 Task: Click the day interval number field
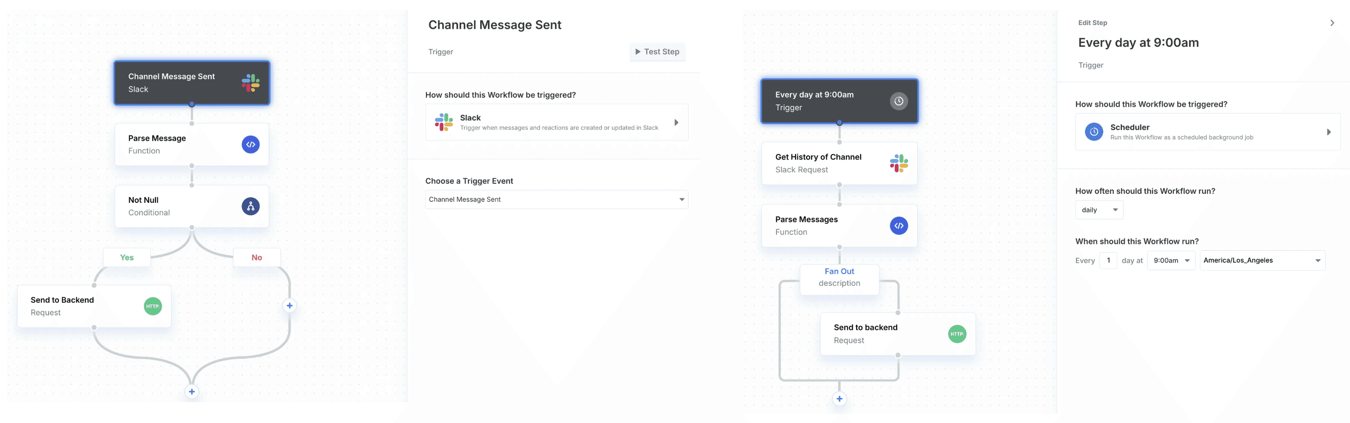pyautogui.click(x=1108, y=261)
